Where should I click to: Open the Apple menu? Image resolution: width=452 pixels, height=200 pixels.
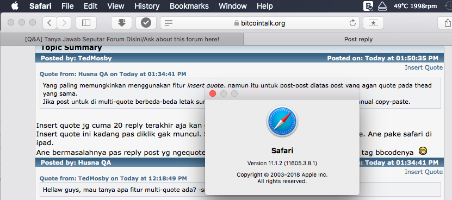(x=15, y=6)
